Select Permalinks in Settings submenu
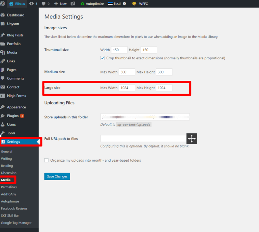 click(9, 187)
